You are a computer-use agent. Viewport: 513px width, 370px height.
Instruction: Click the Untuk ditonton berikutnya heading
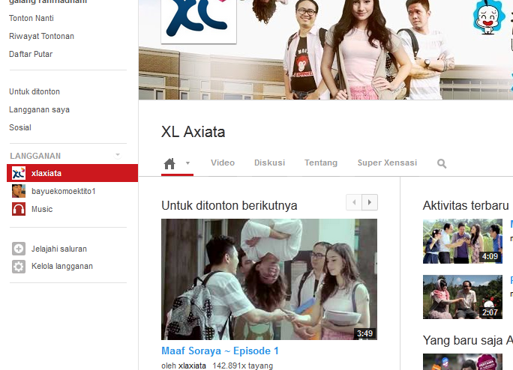point(229,205)
